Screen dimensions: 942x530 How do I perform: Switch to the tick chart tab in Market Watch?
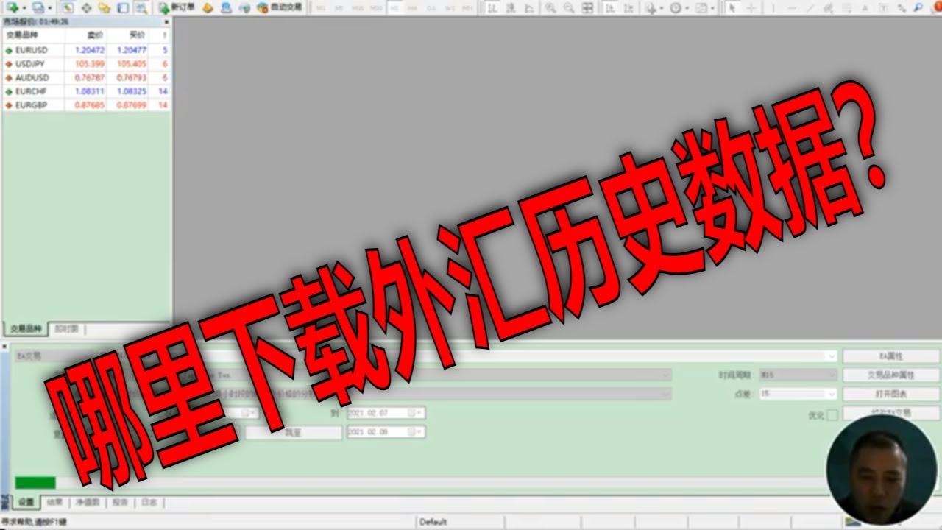tap(66, 329)
